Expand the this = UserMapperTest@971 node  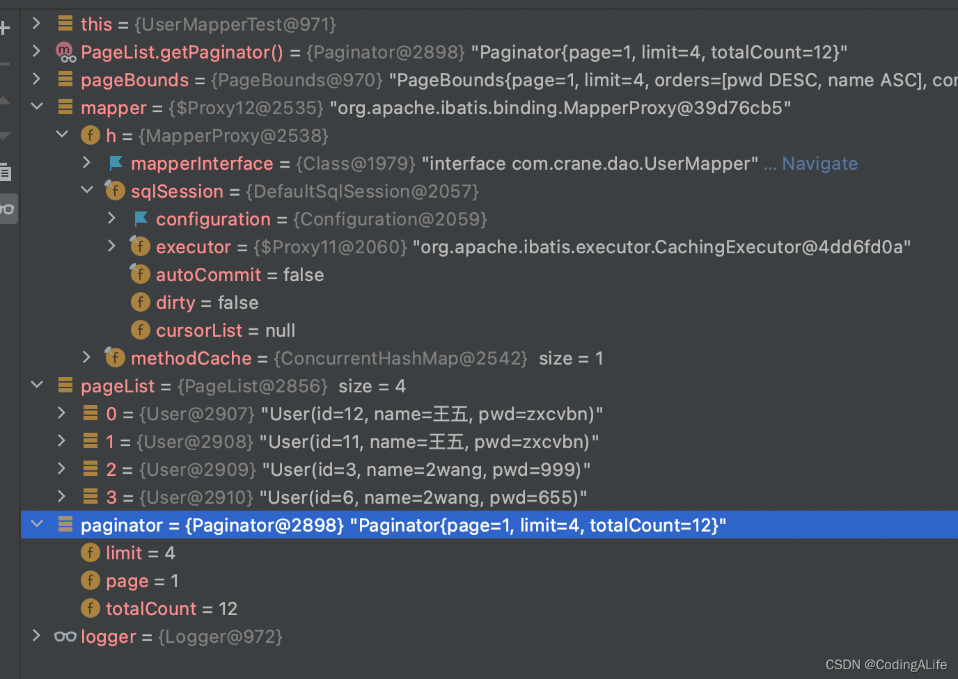37,23
